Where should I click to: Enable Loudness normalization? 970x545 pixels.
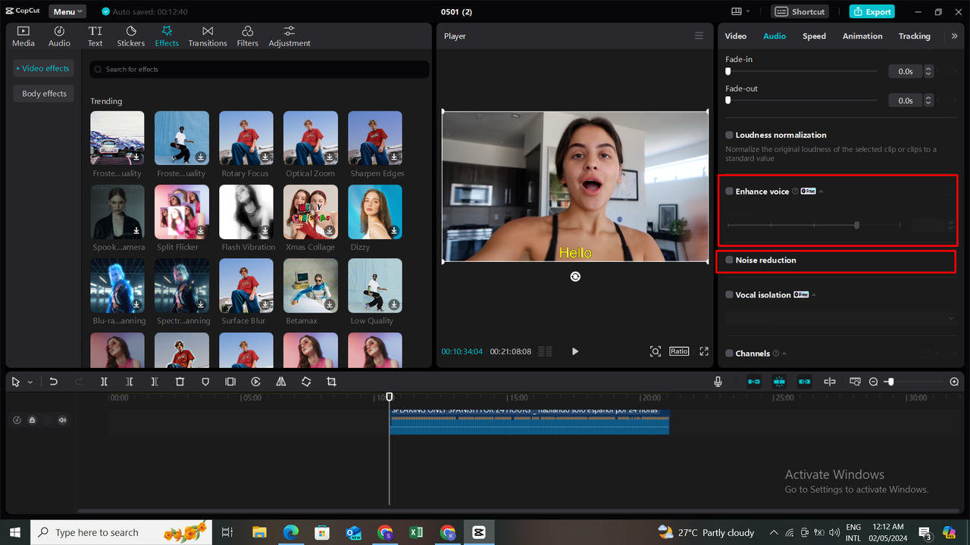728,135
